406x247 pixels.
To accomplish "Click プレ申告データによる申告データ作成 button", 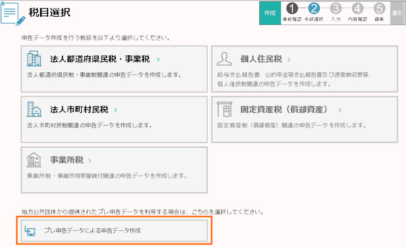I will point(114,230).
